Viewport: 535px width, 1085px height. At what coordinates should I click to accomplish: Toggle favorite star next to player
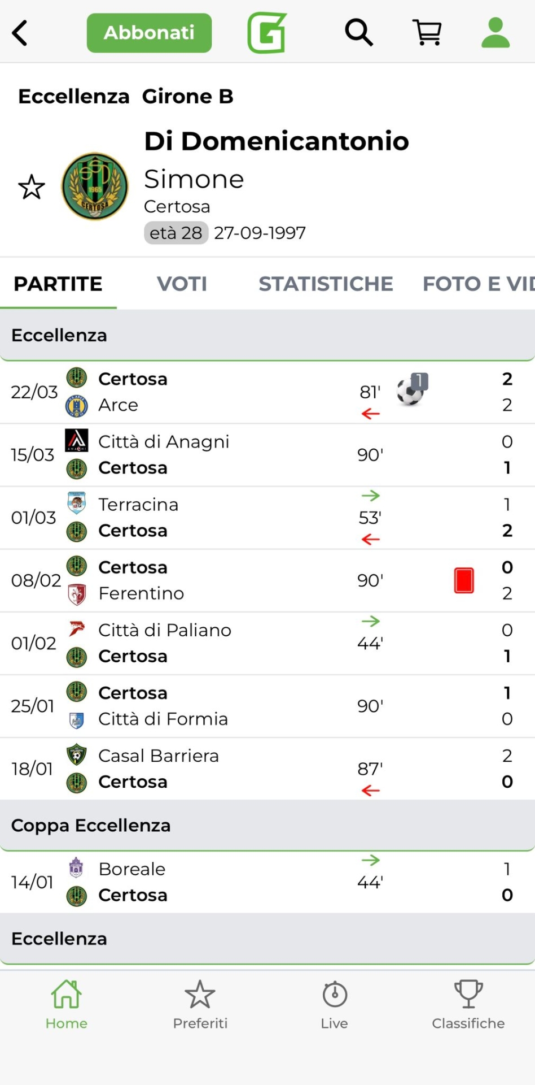click(32, 187)
